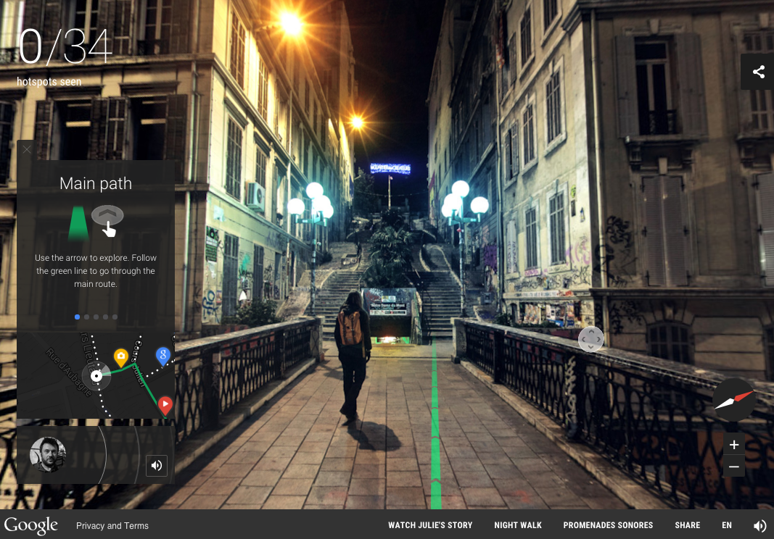774x539 pixels.
Task: Open PROMENADES SONORES from the bottom bar
Action: (x=608, y=525)
